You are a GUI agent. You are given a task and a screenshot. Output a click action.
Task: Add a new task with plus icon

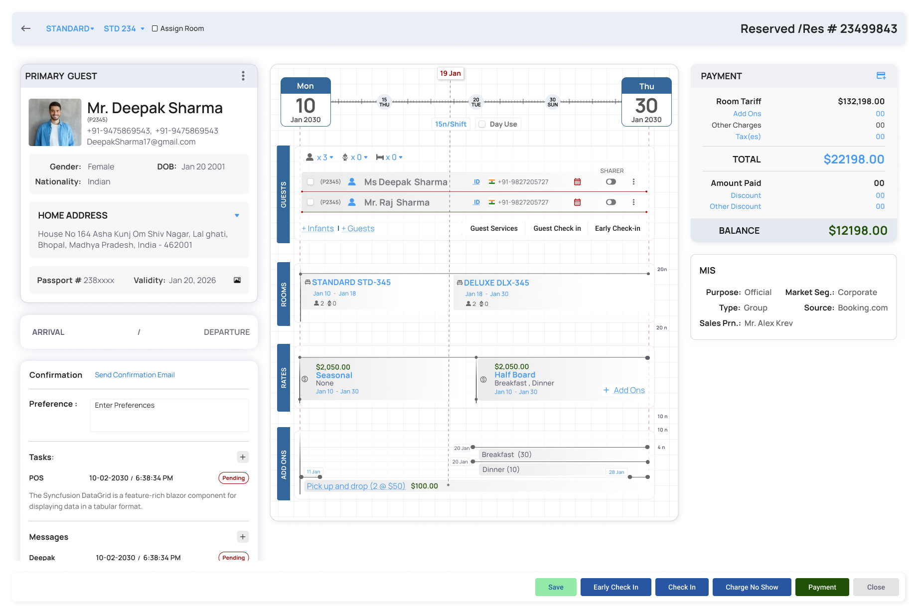point(243,457)
